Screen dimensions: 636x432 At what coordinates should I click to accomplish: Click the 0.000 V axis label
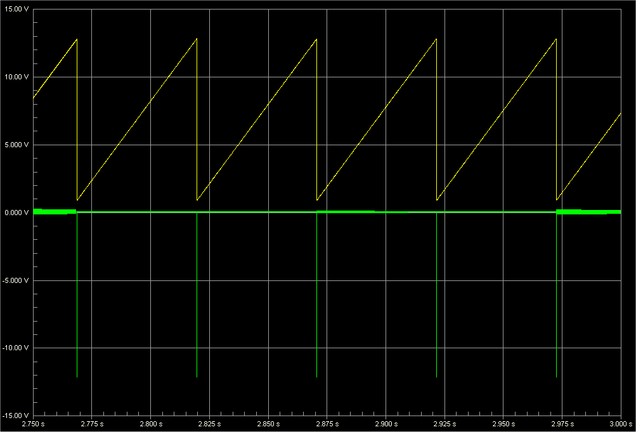[16, 213]
